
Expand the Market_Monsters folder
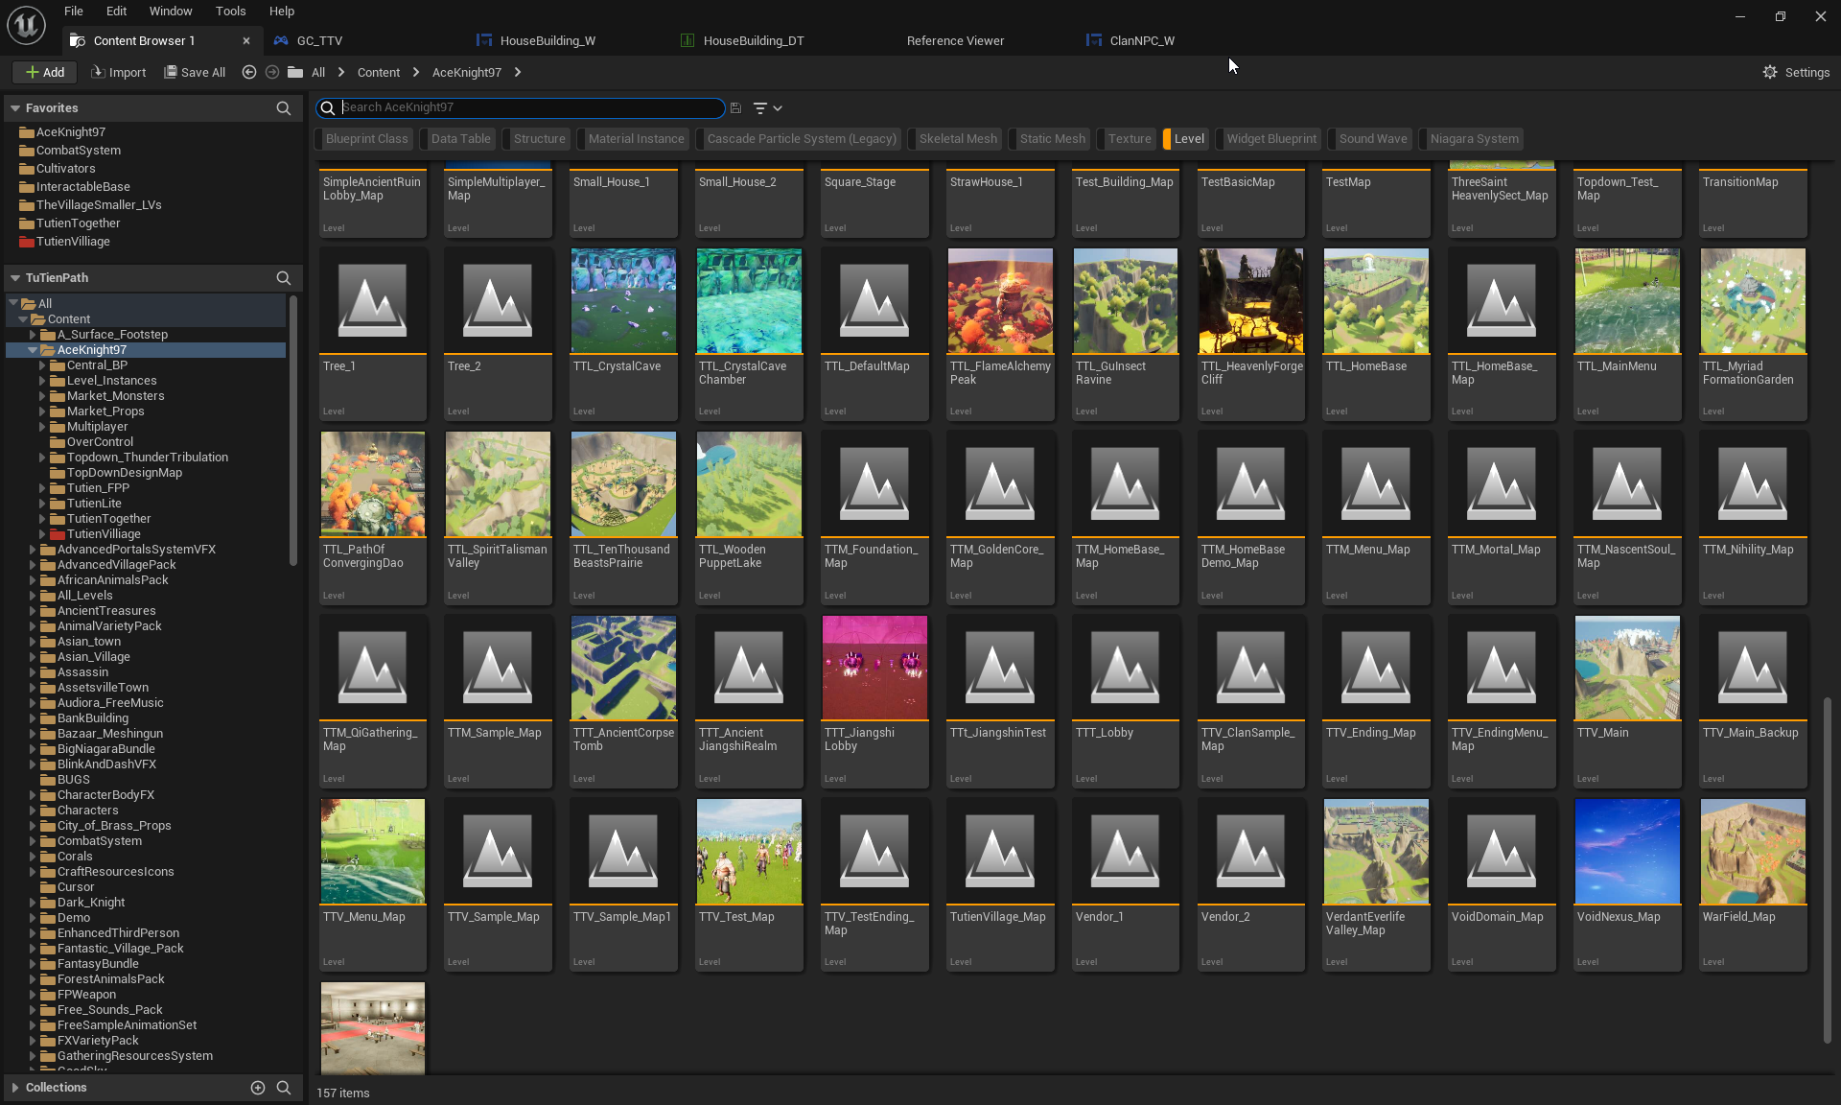[x=42, y=396]
